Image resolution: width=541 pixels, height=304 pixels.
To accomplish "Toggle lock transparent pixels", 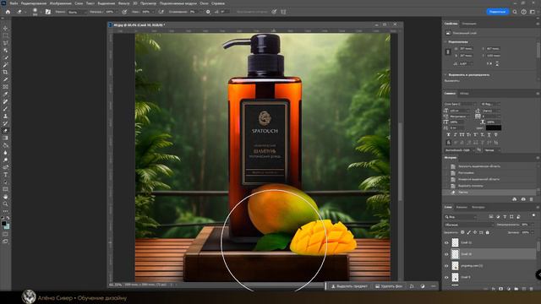I will point(462,232).
